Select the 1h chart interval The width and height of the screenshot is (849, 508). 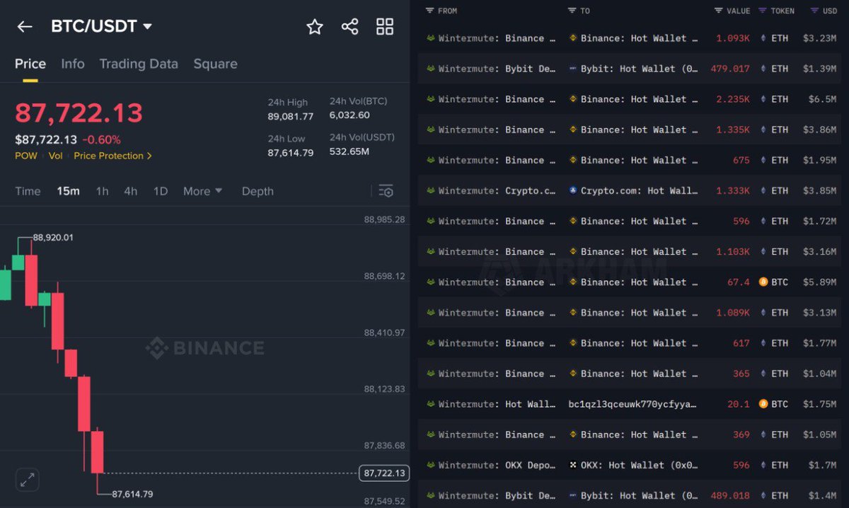103,191
